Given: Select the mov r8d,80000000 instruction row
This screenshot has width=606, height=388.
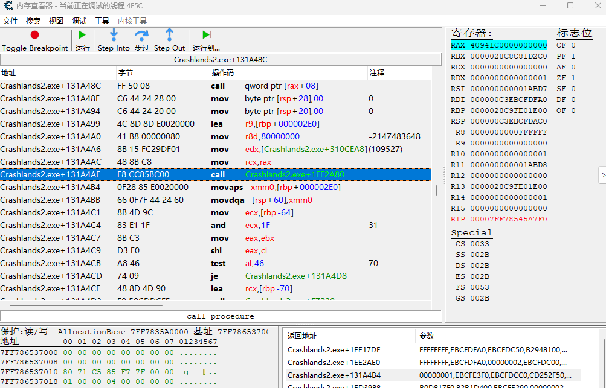Looking at the screenshot, I should [216, 136].
